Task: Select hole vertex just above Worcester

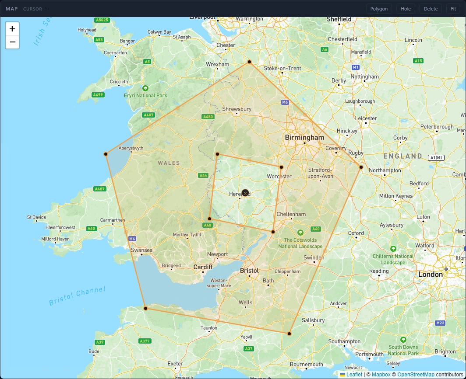Action: [281, 167]
